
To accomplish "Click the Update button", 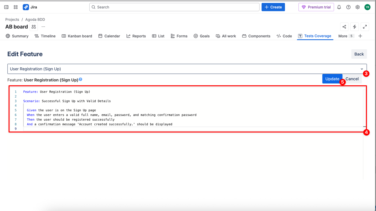I will coord(332,79).
